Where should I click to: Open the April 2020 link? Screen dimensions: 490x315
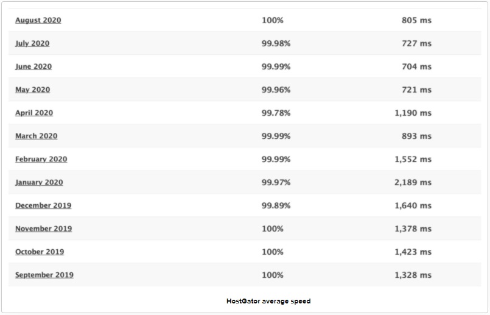[34, 113]
